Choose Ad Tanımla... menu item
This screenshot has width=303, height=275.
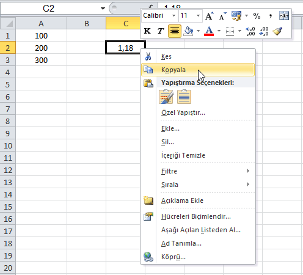coord(198,243)
